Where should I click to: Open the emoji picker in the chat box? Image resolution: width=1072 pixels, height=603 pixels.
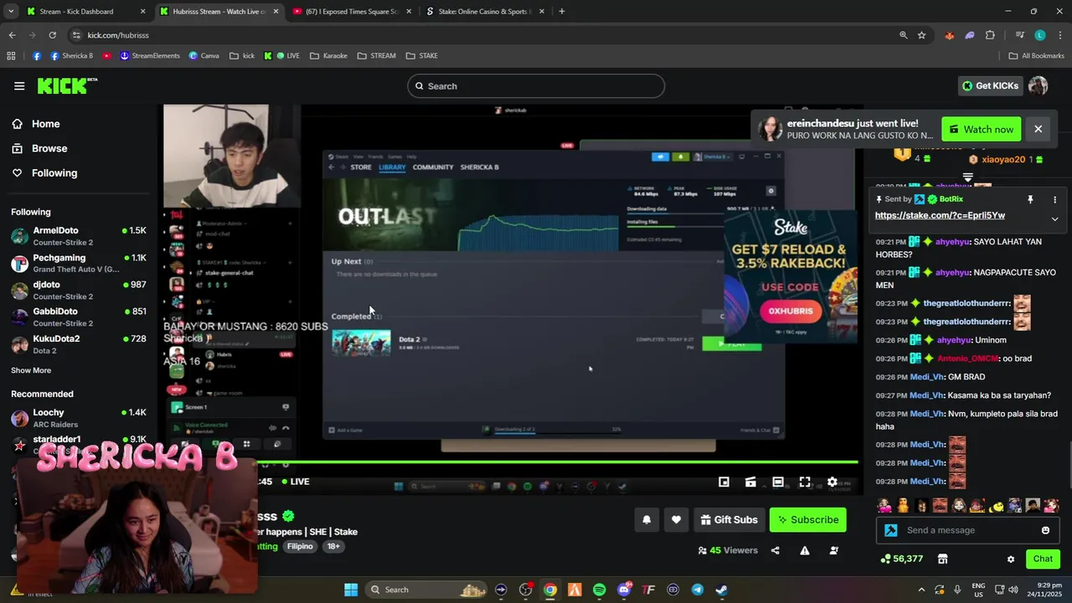[x=1045, y=530]
